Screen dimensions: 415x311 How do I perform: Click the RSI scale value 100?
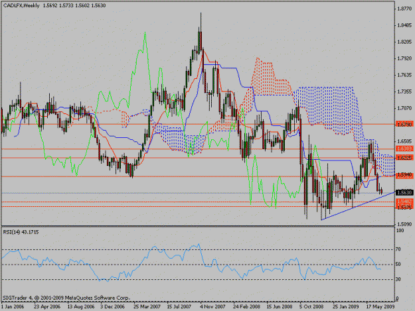pos(400,231)
